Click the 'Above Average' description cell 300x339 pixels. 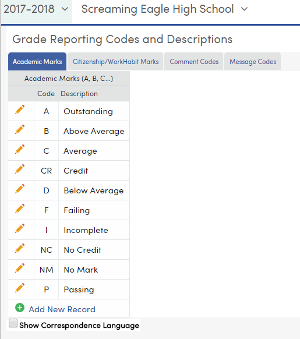[x=94, y=131]
